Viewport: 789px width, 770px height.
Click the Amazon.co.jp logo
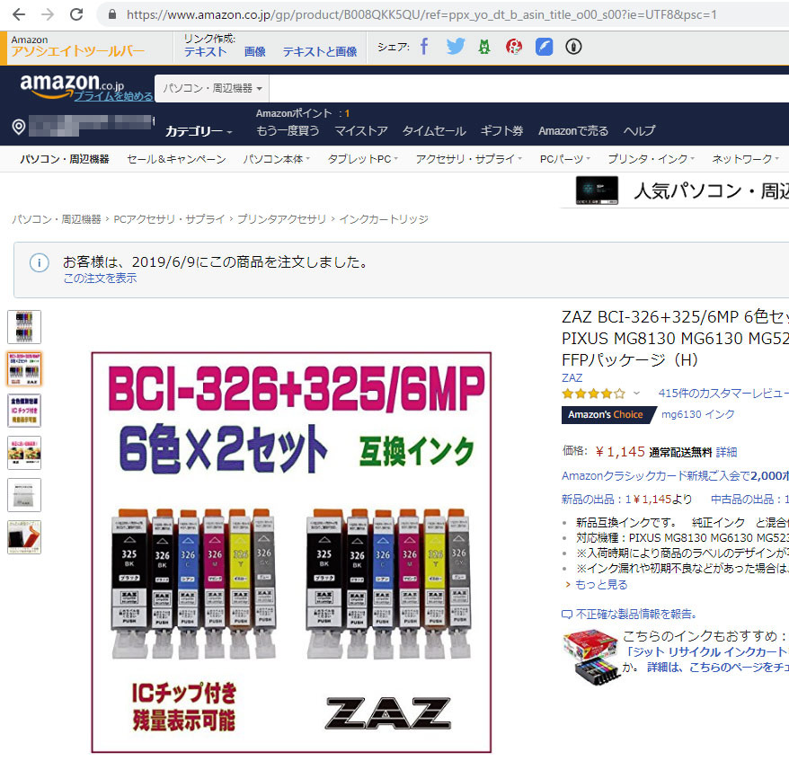72,85
